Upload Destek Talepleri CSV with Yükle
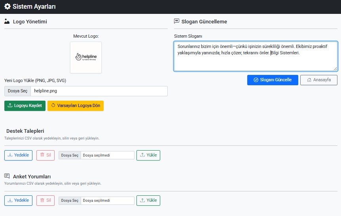This screenshot has width=341, height=216. [148, 155]
